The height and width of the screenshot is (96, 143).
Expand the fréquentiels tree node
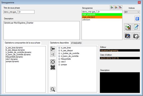pyautogui.click(x=59, y=59)
